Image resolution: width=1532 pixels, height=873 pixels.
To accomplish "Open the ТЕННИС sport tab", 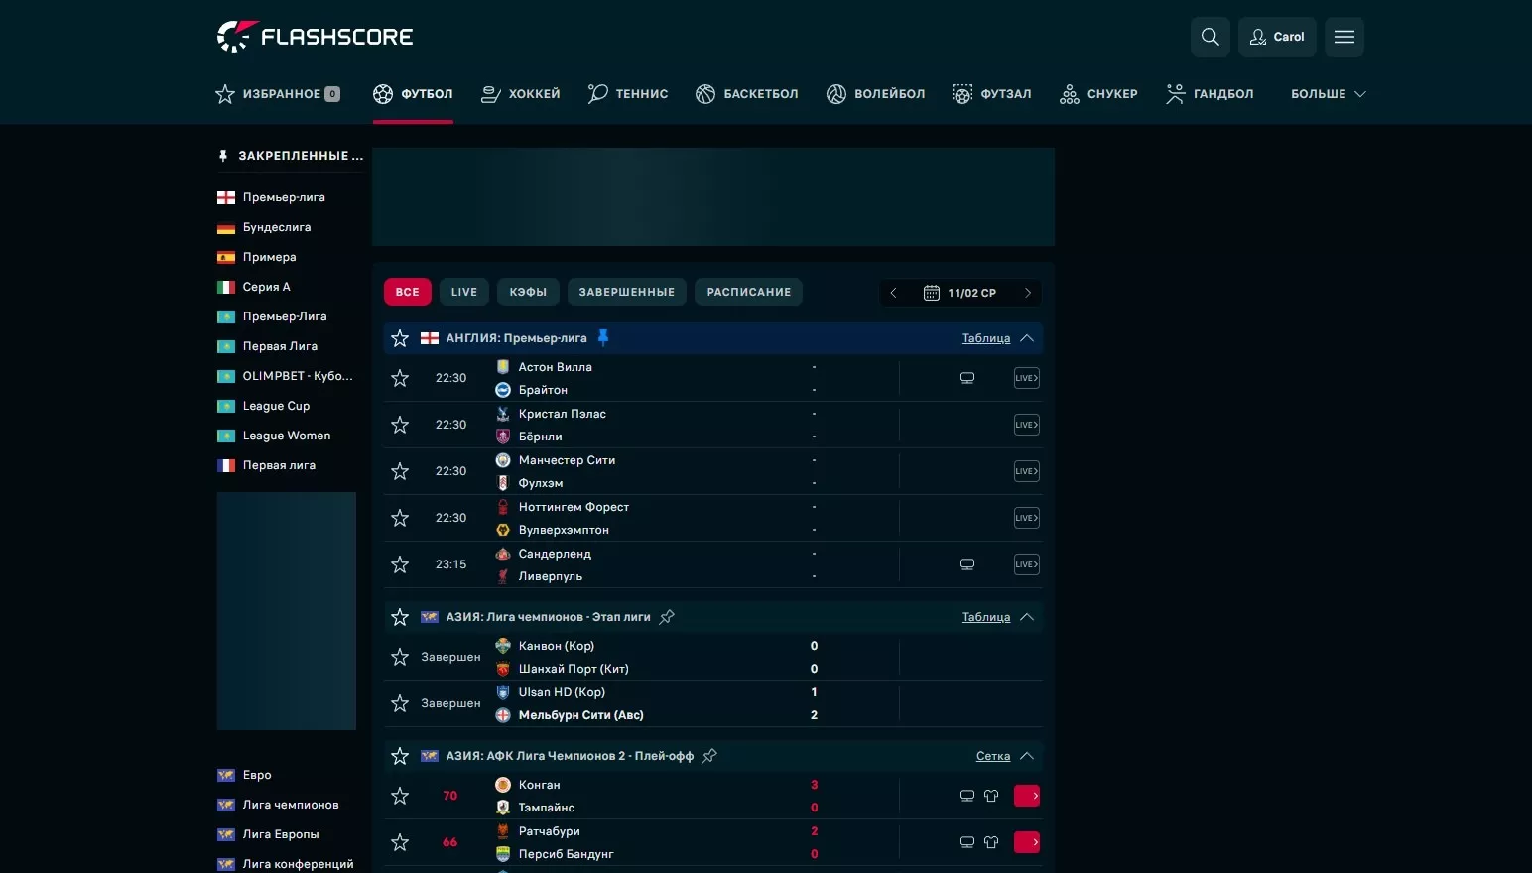I will pos(627,94).
